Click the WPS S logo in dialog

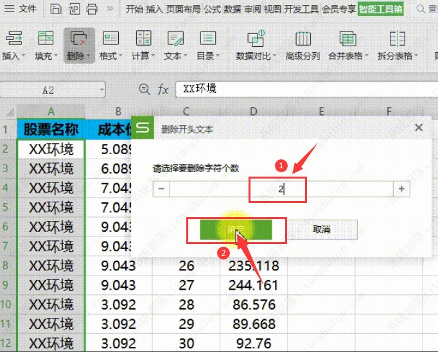[143, 128]
